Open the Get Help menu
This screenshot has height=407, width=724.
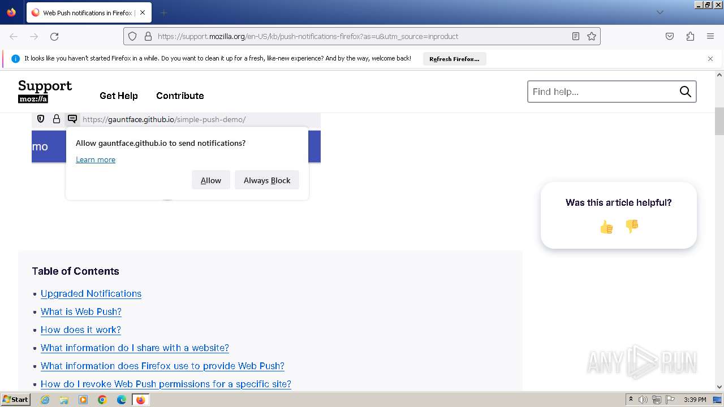[x=119, y=96]
